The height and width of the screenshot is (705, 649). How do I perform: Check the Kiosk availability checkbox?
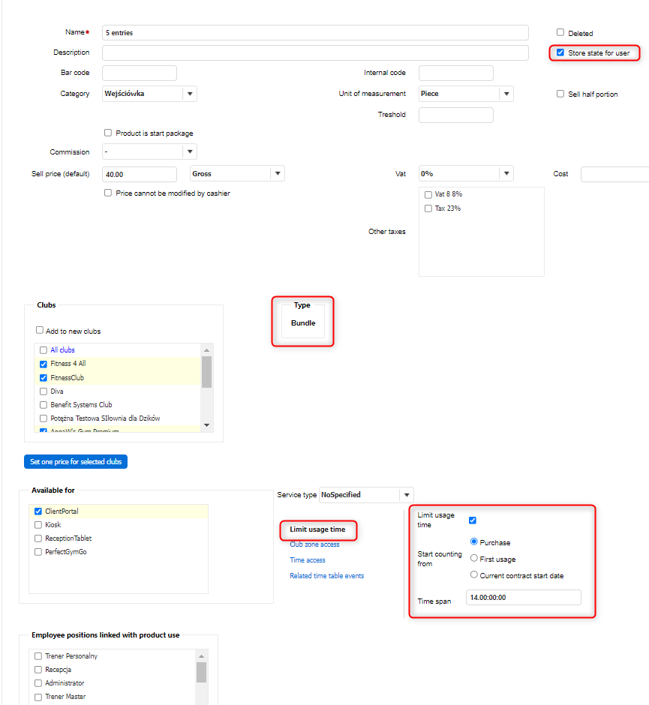38,525
